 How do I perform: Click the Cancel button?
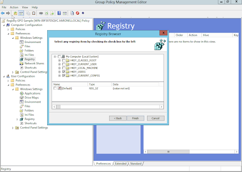point(156,118)
